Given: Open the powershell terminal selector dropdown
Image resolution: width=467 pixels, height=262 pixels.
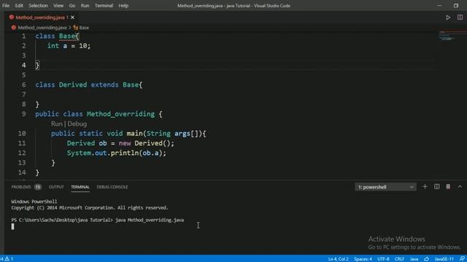Looking at the screenshot, I should (386, 187).
